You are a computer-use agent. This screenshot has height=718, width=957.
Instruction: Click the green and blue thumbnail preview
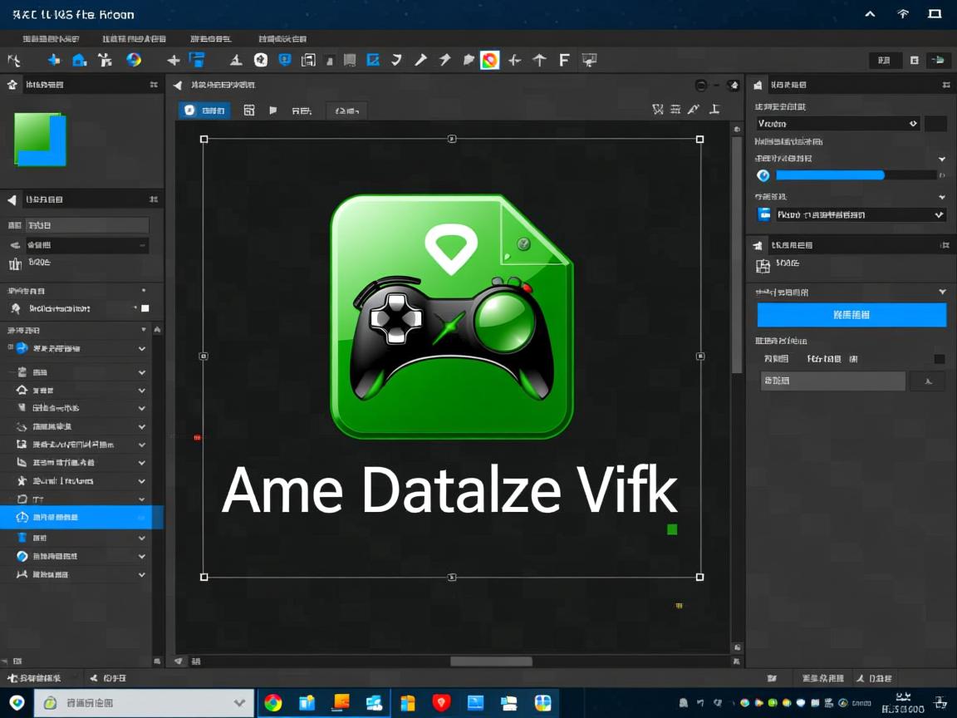tap(39, 138)
